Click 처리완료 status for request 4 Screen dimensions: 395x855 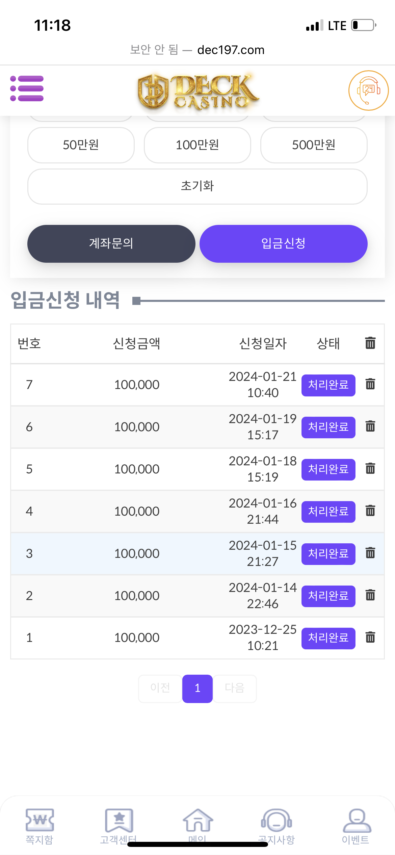pos(328,512)
